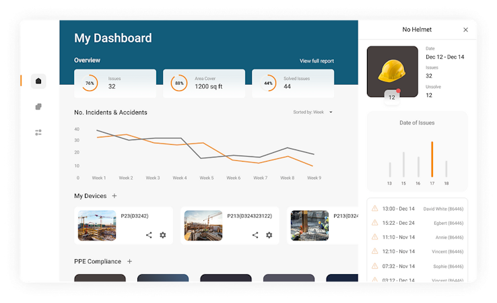Open device thumbnail for P23(D3242)

[97, 226]
